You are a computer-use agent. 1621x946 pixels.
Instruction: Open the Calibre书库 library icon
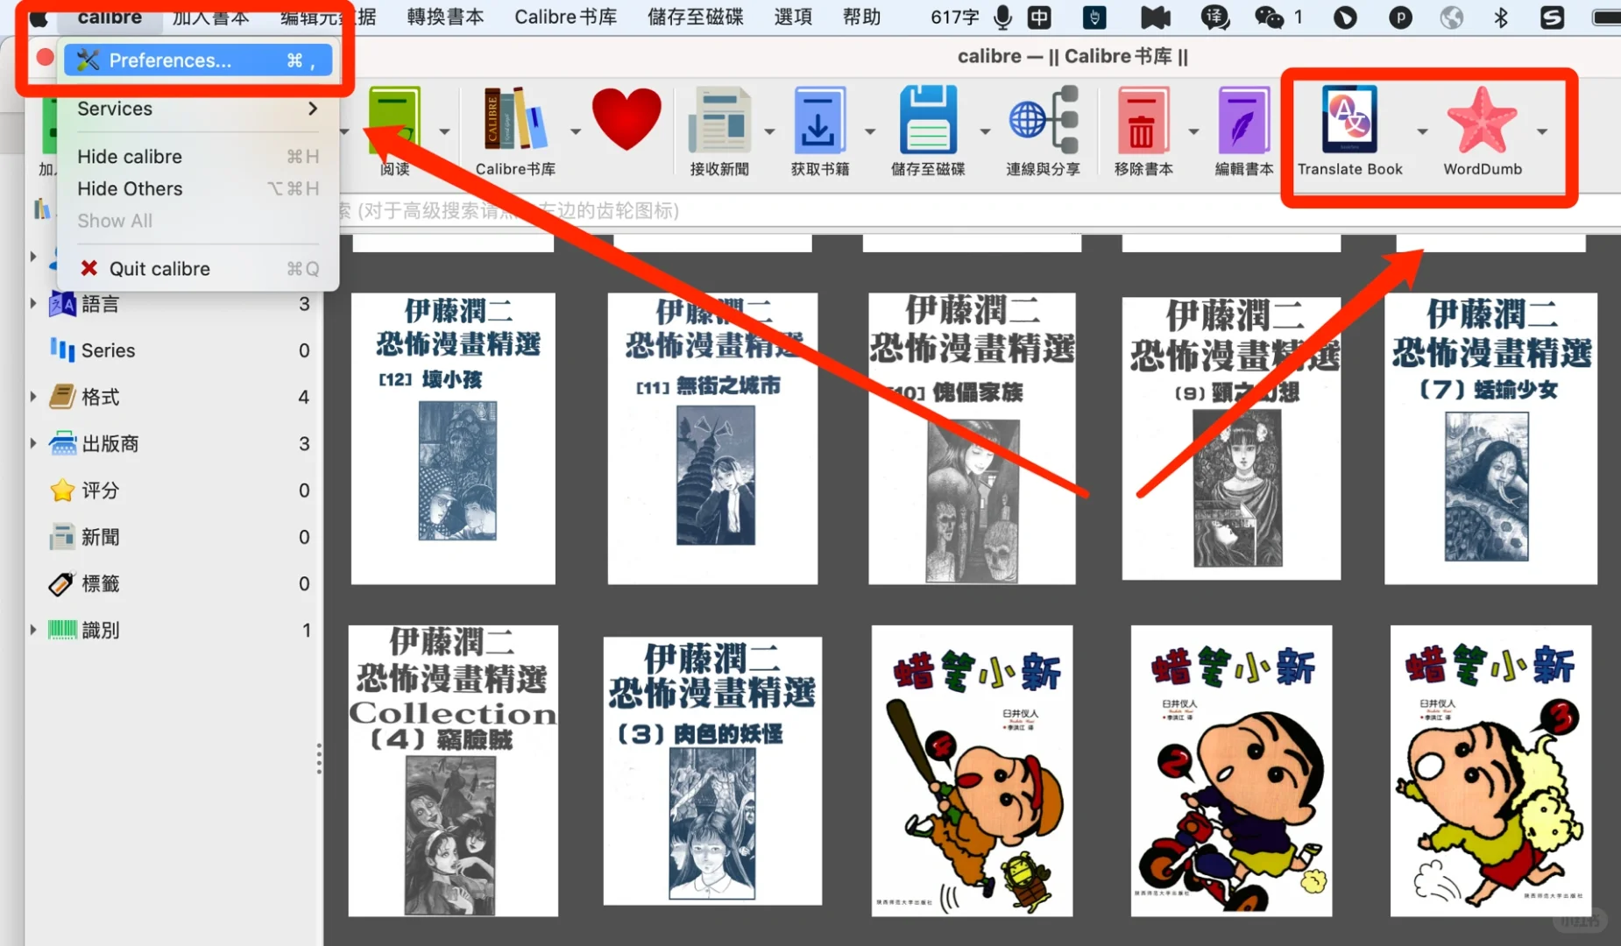coord(515,121)
